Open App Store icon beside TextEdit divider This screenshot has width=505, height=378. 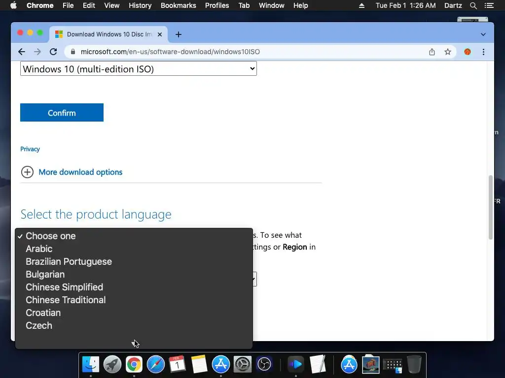click(x=349, y=364)
